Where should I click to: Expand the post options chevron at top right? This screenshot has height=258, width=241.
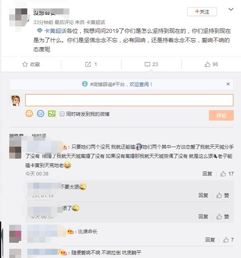tap(231, 9)
